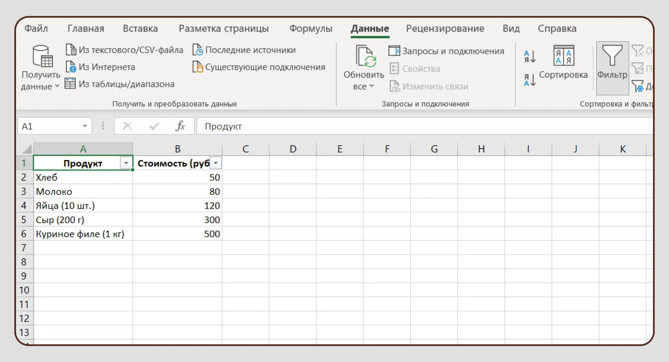Screen dimensions: 669x362
Task: Click the select-all corner triangle
Action: coord(27,149)
